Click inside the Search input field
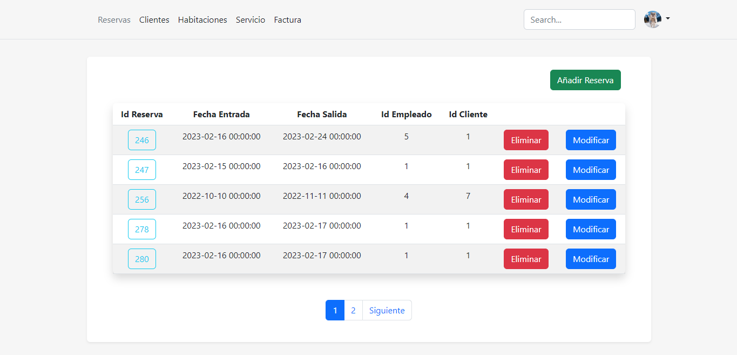 click(x=579, y=19)
